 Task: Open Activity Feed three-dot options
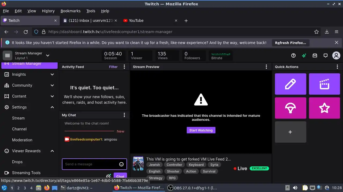[x=124, y=67]
